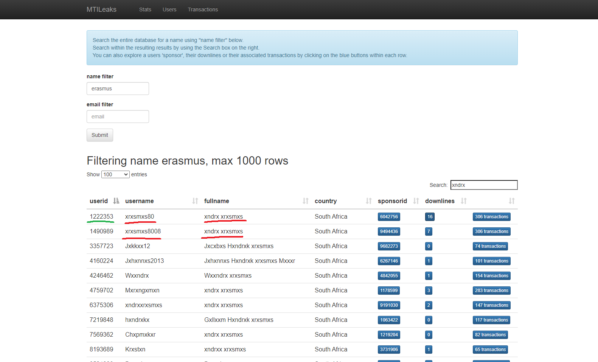Sort table by userid column icon
This screenshot has height=362, width=598.
point(116,201)
